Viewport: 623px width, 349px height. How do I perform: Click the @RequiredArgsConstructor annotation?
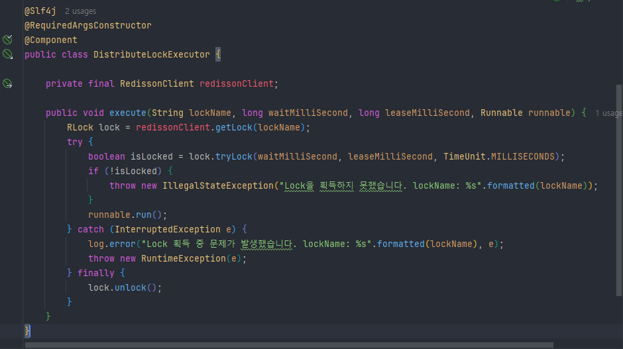[x=87, y=25]
